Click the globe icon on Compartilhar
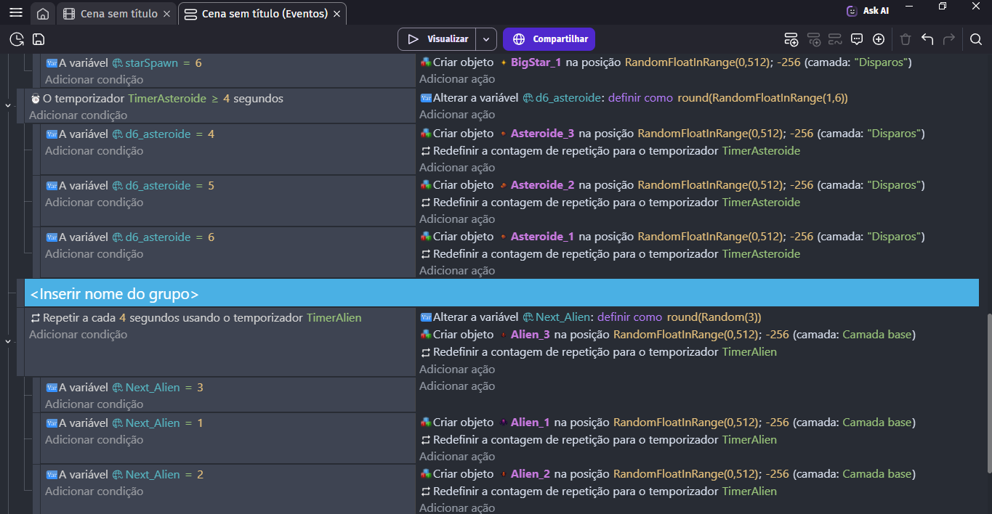The width and height of the screenshot is (992, 514). click(519, 39)
